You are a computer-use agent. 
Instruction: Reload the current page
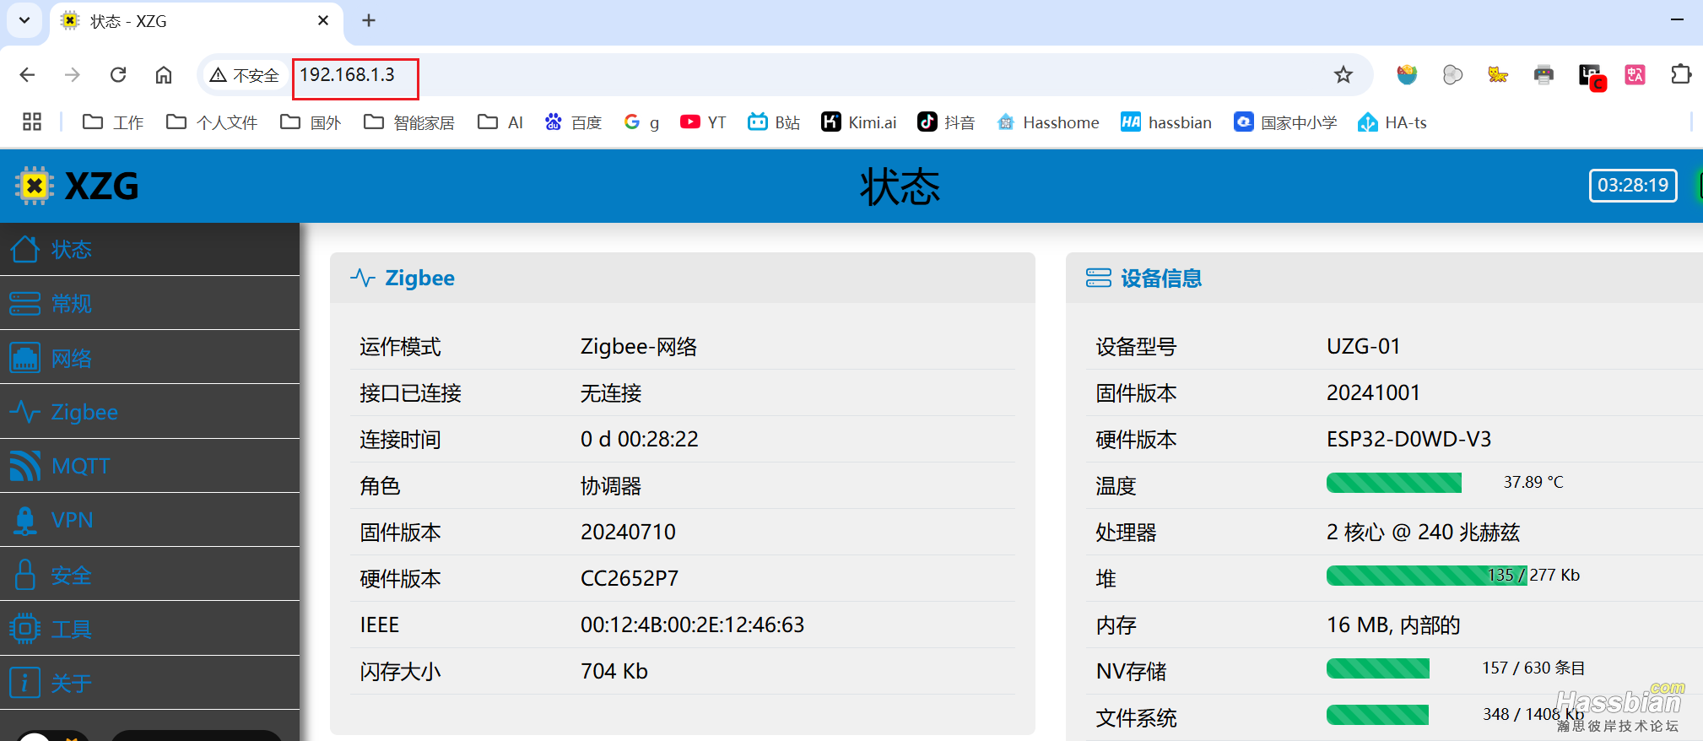118,75
